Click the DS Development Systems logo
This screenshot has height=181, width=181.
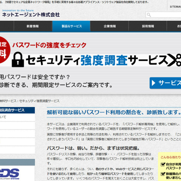coord(9,174)
